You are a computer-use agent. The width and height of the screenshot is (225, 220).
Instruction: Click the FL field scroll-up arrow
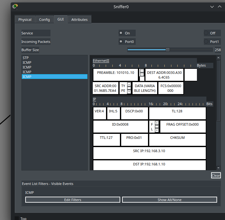click(157, 123)
